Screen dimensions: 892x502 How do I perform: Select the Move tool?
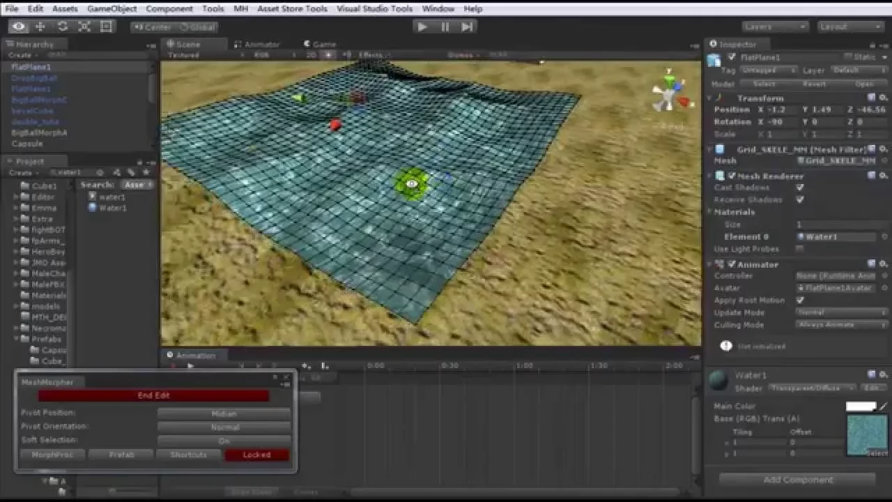(40, 26)
